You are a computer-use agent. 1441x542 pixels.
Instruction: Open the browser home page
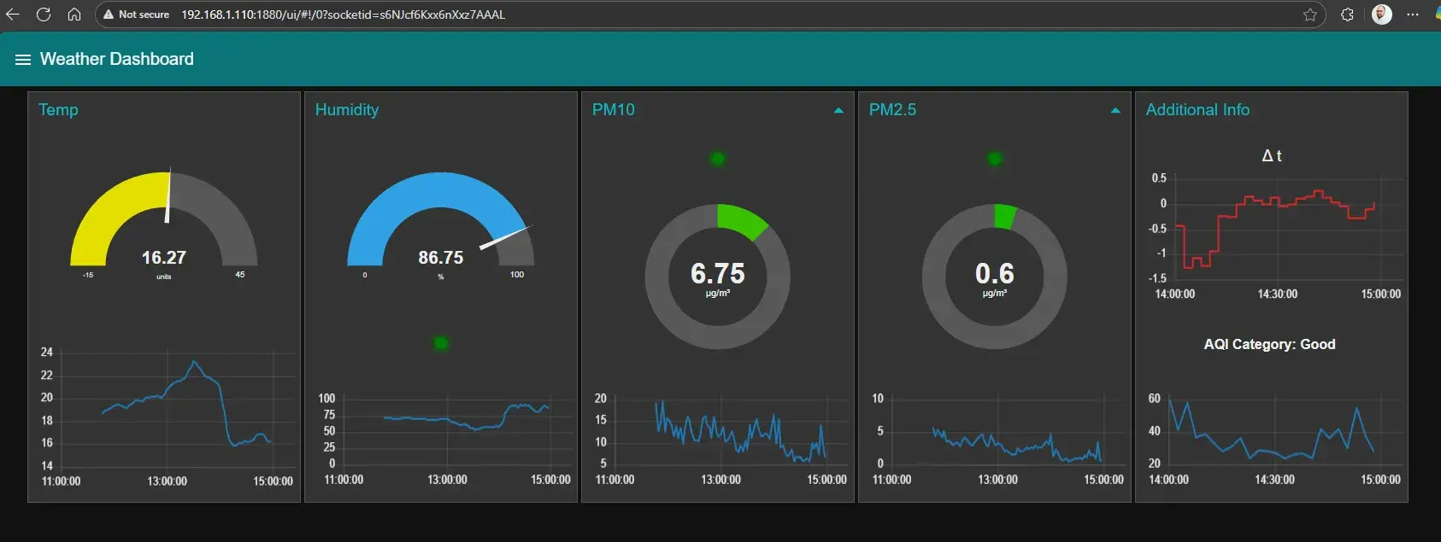(74, 15)
